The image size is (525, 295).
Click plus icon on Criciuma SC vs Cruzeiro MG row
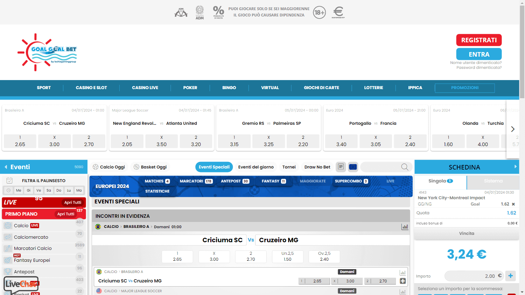click(x=403, y=281)
